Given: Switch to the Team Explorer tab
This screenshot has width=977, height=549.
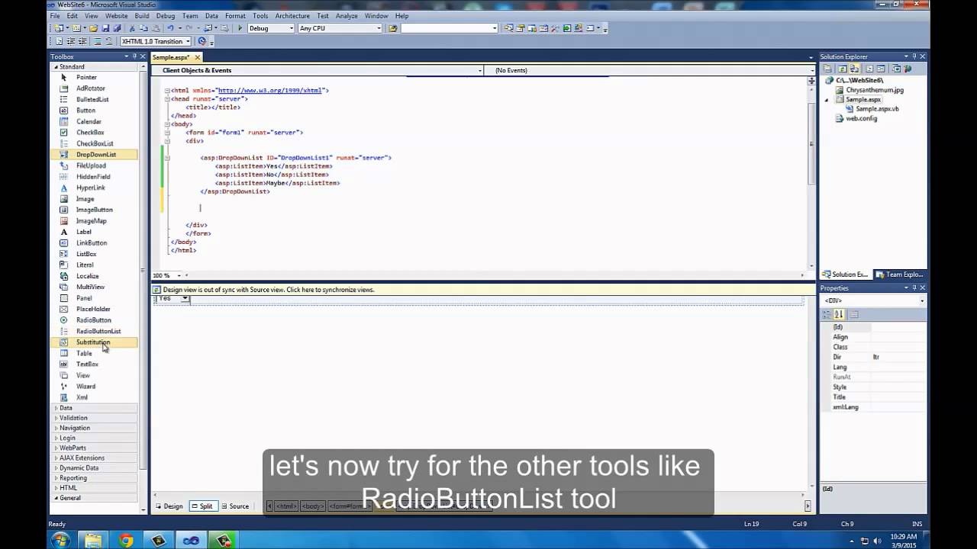Looking at the screenshot, I should pos(899,274).
